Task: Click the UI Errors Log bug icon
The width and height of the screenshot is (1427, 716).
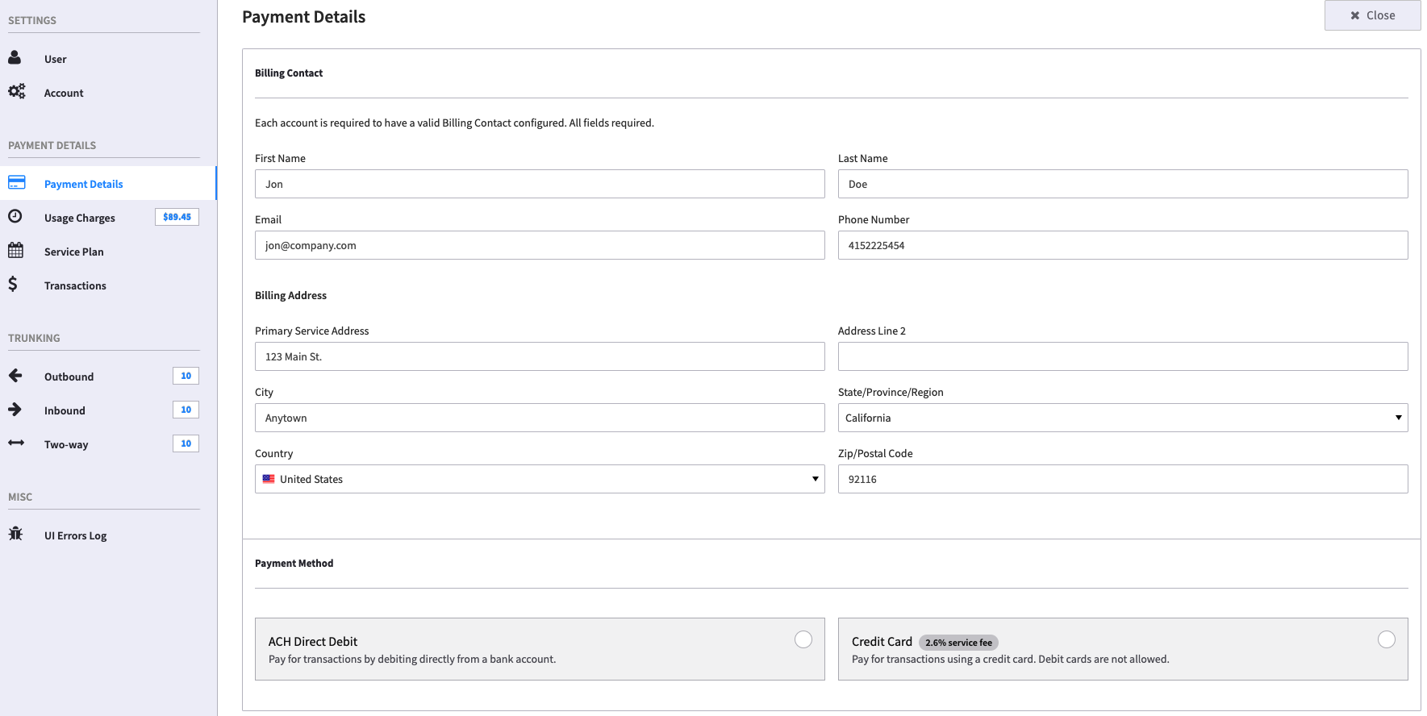Action: pos(15,534)
